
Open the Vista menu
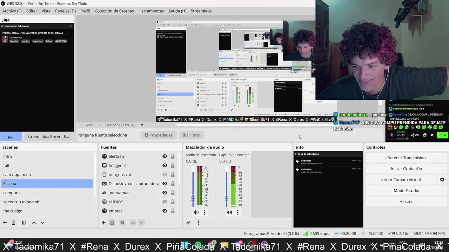point(46,11)
